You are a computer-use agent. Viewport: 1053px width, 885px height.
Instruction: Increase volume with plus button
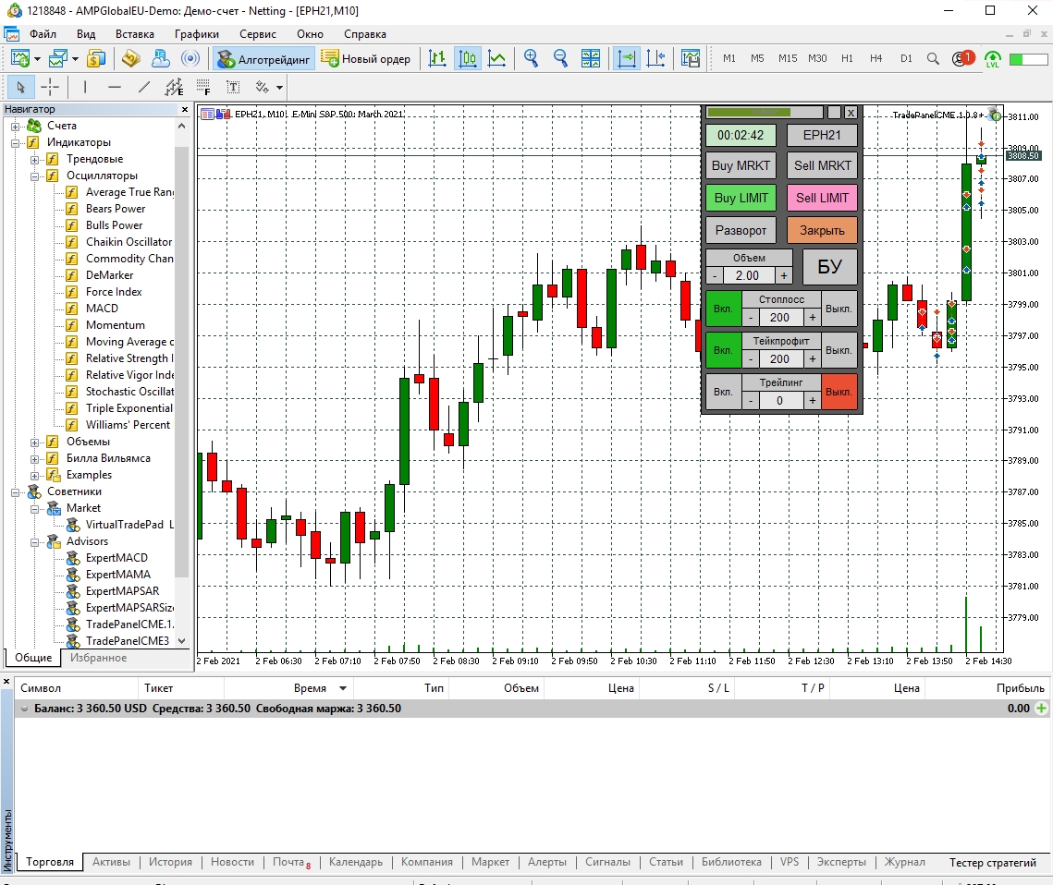pos(784,276)
